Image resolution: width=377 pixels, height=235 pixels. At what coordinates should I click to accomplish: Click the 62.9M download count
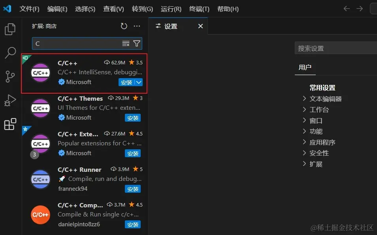[x=115, y=62]
